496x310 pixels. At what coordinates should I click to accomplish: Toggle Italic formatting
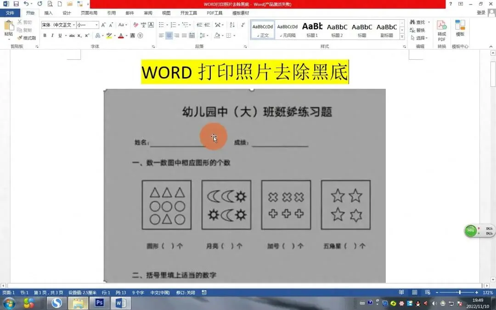click(52, 35)
